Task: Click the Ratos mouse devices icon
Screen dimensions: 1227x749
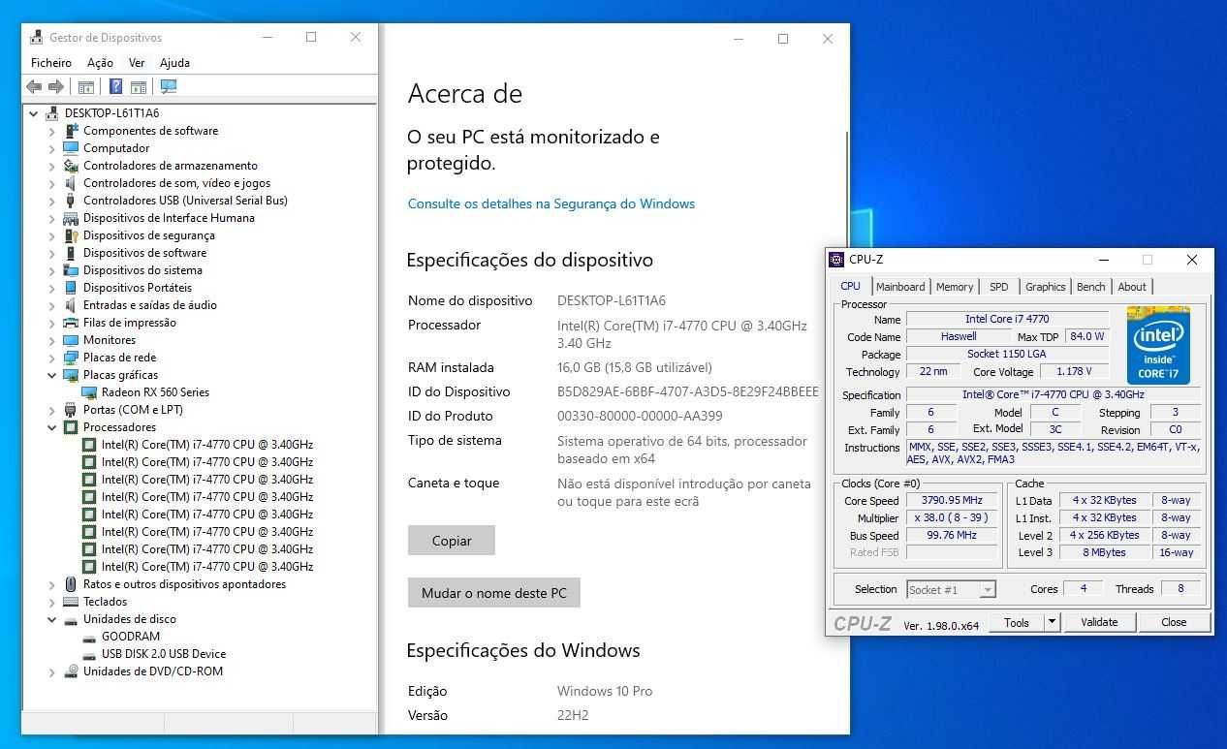Action: pos(71,584)
